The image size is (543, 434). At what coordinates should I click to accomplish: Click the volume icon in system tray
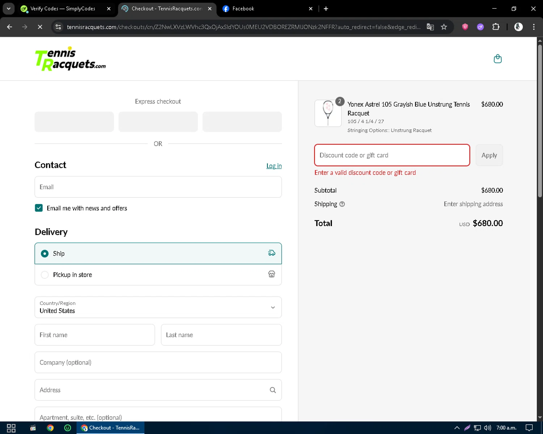pos(488,428)
